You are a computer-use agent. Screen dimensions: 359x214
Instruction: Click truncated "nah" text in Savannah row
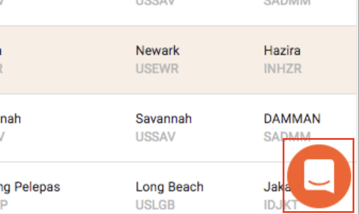point(10,118)
